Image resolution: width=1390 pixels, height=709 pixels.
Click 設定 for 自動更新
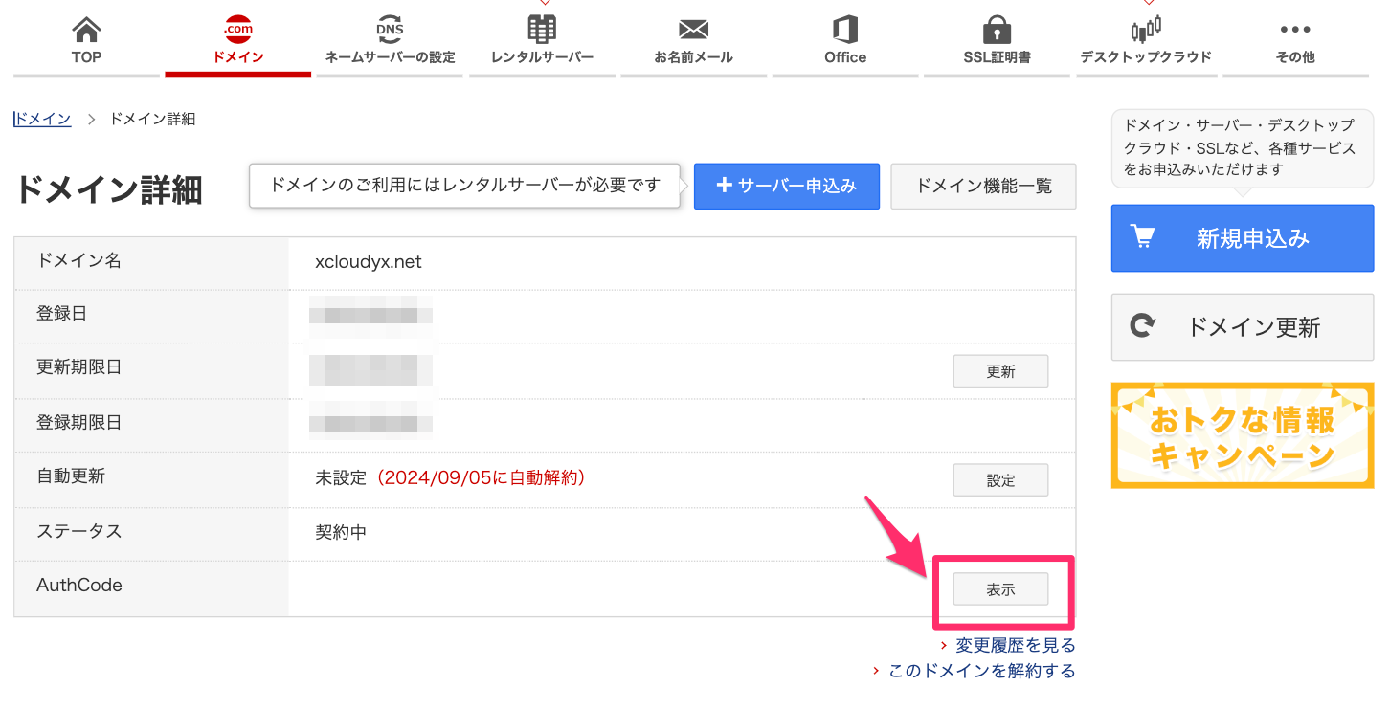click(x=1000, y=479)
